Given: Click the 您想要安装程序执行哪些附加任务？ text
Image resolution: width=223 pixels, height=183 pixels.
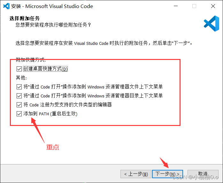Looking at the screenshot, I should tap(53, 25).
